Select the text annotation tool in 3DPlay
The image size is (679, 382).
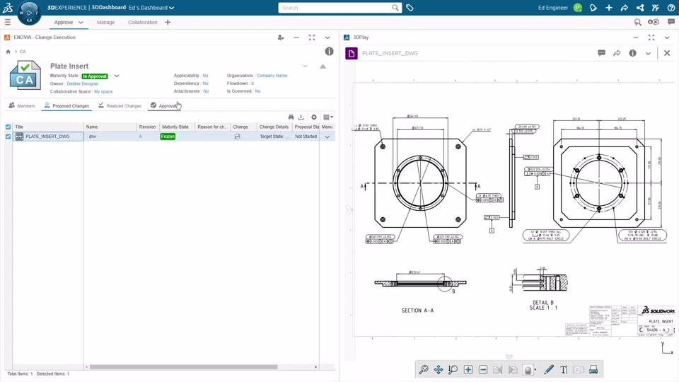pyautogui.click(x=564, y=369)
